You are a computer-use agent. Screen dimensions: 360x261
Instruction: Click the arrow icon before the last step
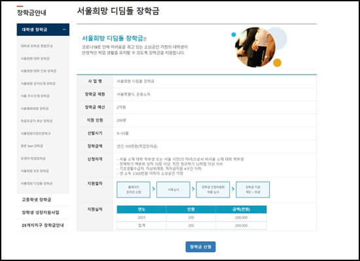pyautogui.click(x=233, y=189)
